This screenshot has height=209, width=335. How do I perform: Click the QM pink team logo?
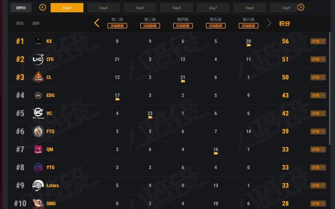tap(38, 149)
